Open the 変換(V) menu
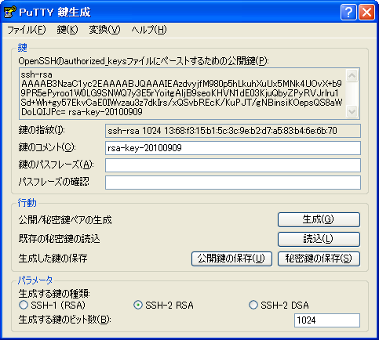The width and height of the screenshot is (379, 340). 104,30
